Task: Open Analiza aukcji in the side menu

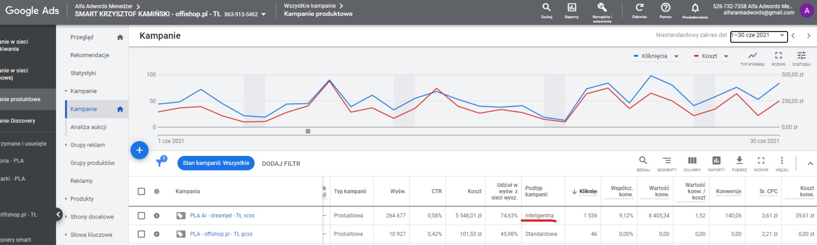Action: [x=88, y=127]
